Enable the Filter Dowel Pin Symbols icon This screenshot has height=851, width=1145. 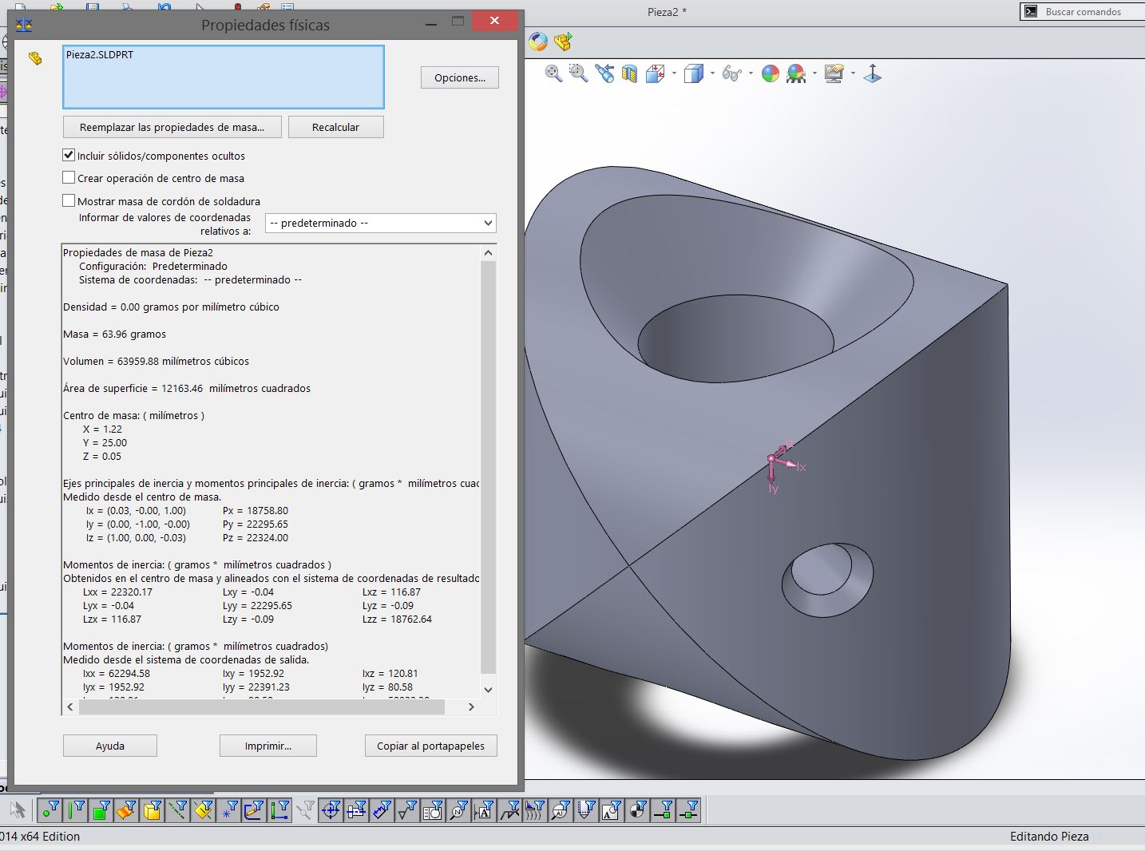[x=637, y=810]
